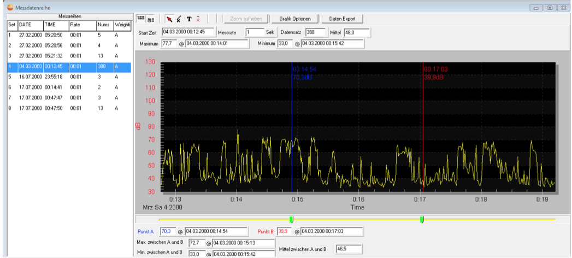The width and height of the screenshot is (572, 258).
Task: Select the marker annotation tool
Action: [x=179, y=19]
